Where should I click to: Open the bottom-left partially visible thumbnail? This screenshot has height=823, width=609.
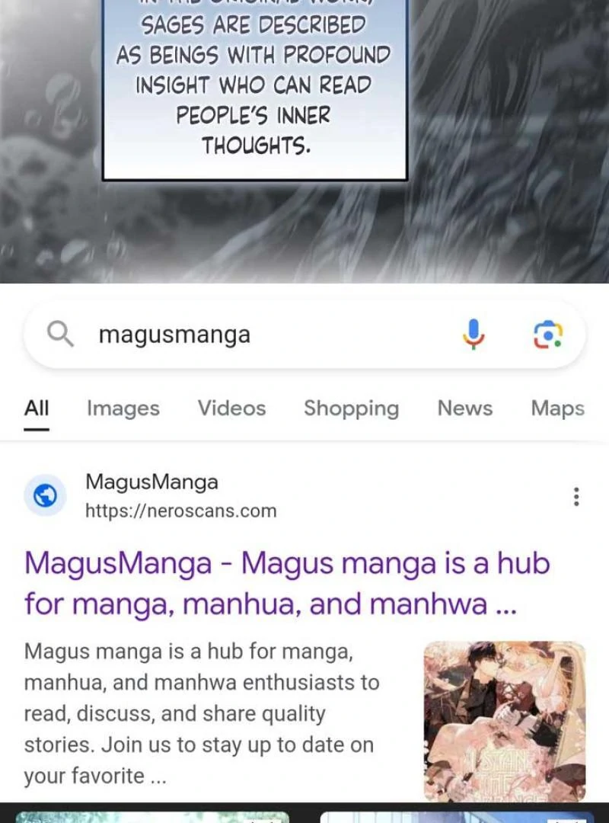pos(152,817)
